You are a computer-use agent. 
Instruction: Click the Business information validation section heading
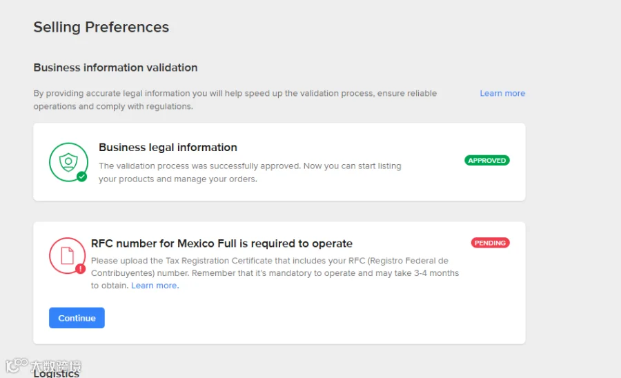coord(115,68)
